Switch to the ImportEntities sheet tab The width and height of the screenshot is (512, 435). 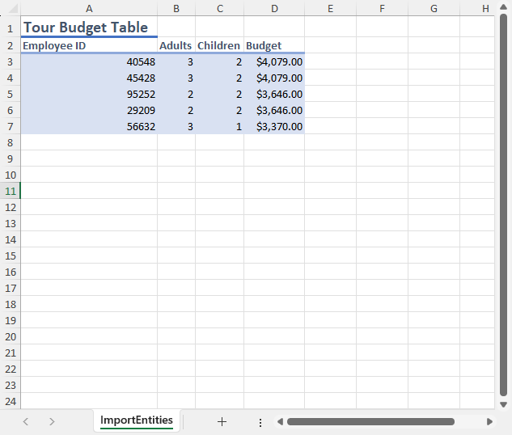tap(136, 420)
